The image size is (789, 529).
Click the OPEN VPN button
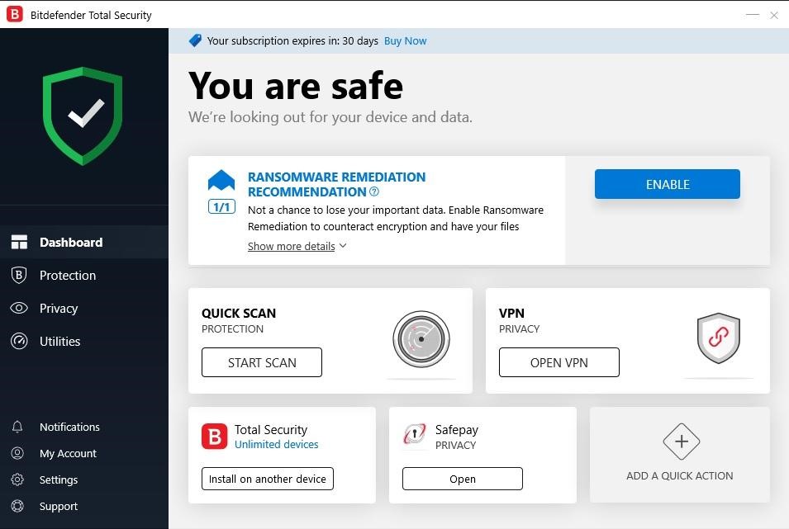[559, 362]
